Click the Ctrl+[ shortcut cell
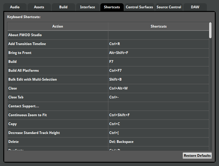This screenshot has width=219, height=166. 159,133
